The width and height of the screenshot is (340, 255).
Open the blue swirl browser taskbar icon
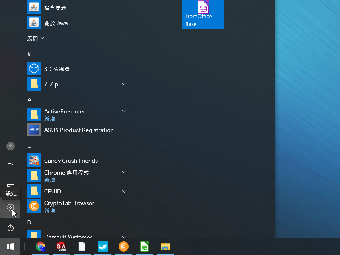(103, 246)
